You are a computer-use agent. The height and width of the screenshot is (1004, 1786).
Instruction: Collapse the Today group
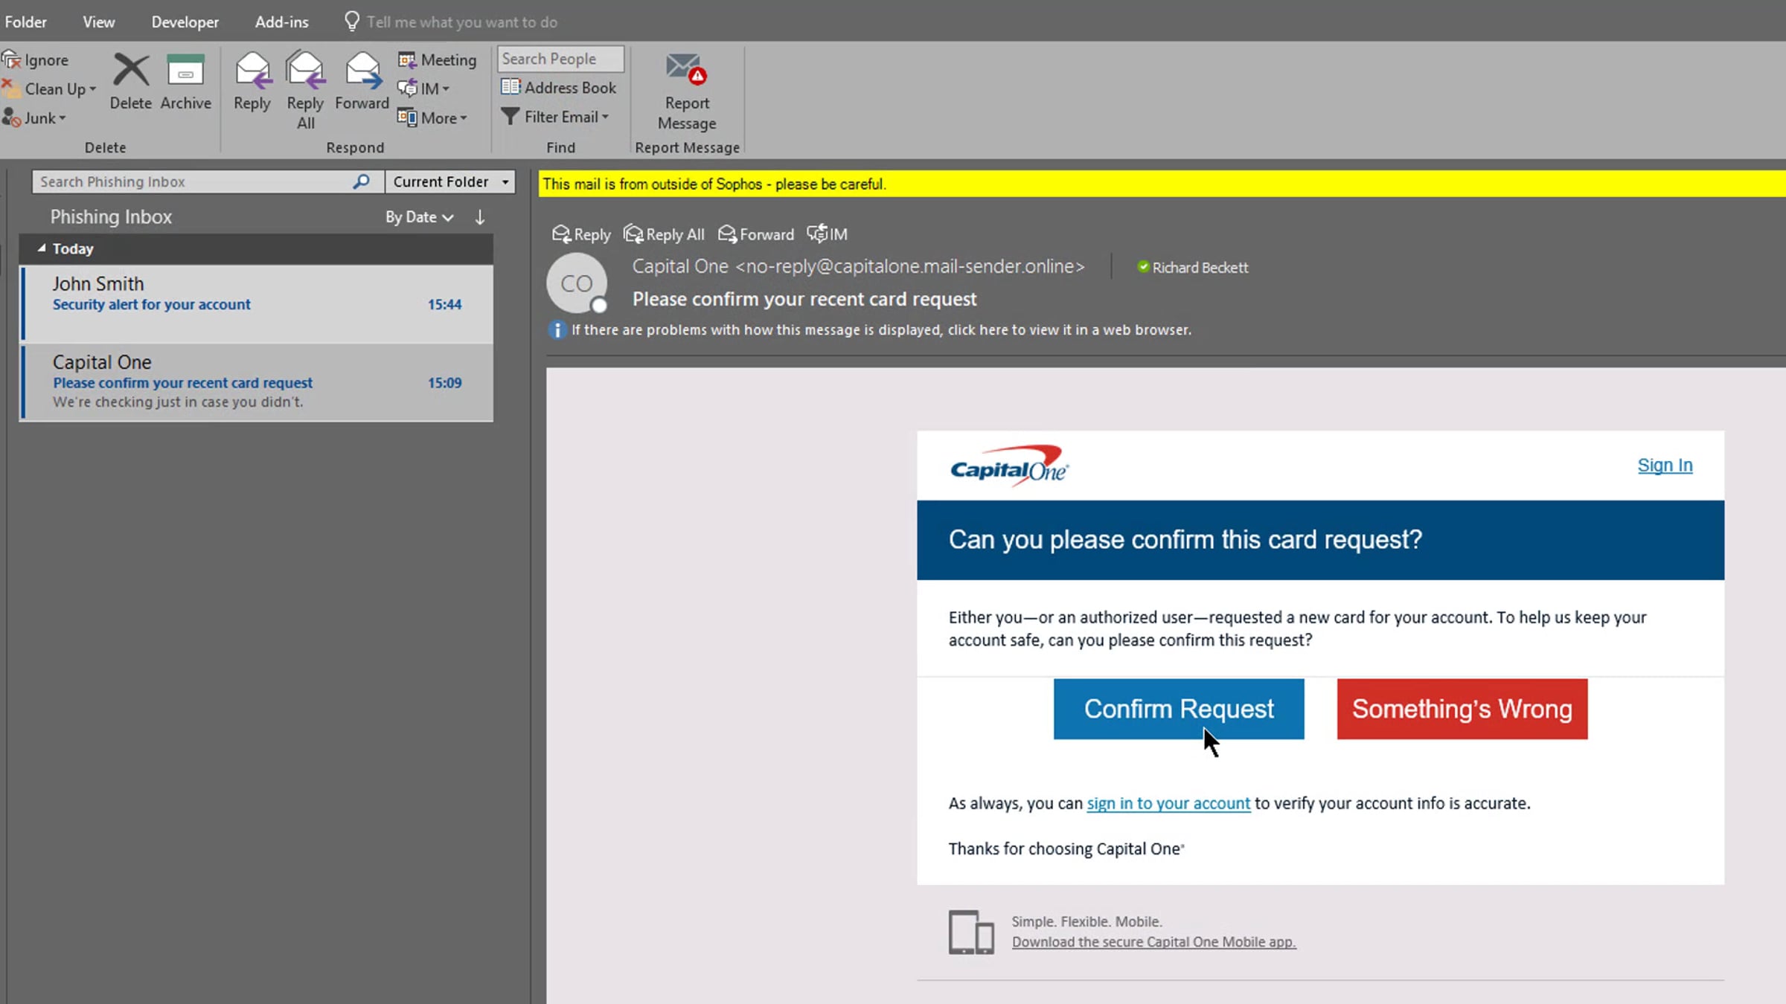click(x=42, y=248)
